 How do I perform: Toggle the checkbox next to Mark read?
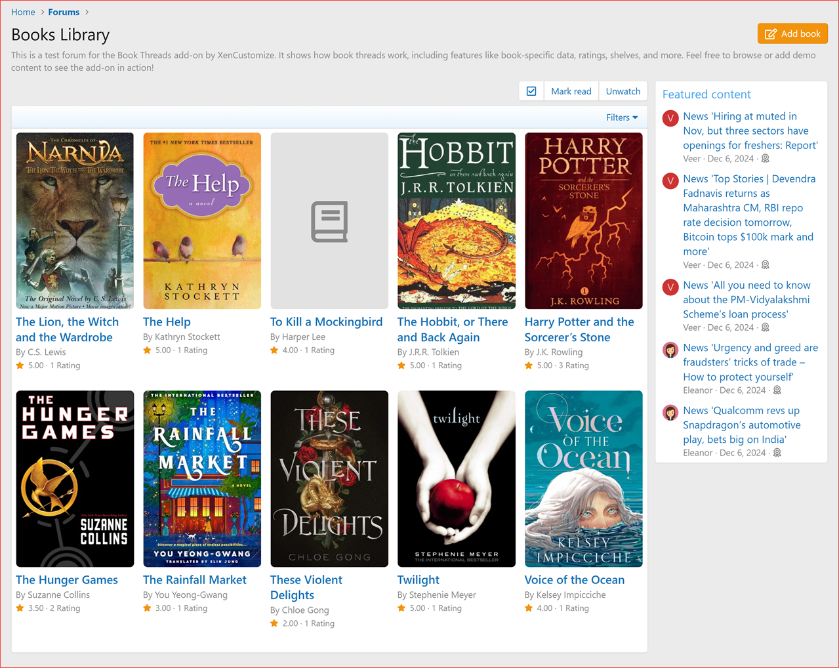pos(531,91)
